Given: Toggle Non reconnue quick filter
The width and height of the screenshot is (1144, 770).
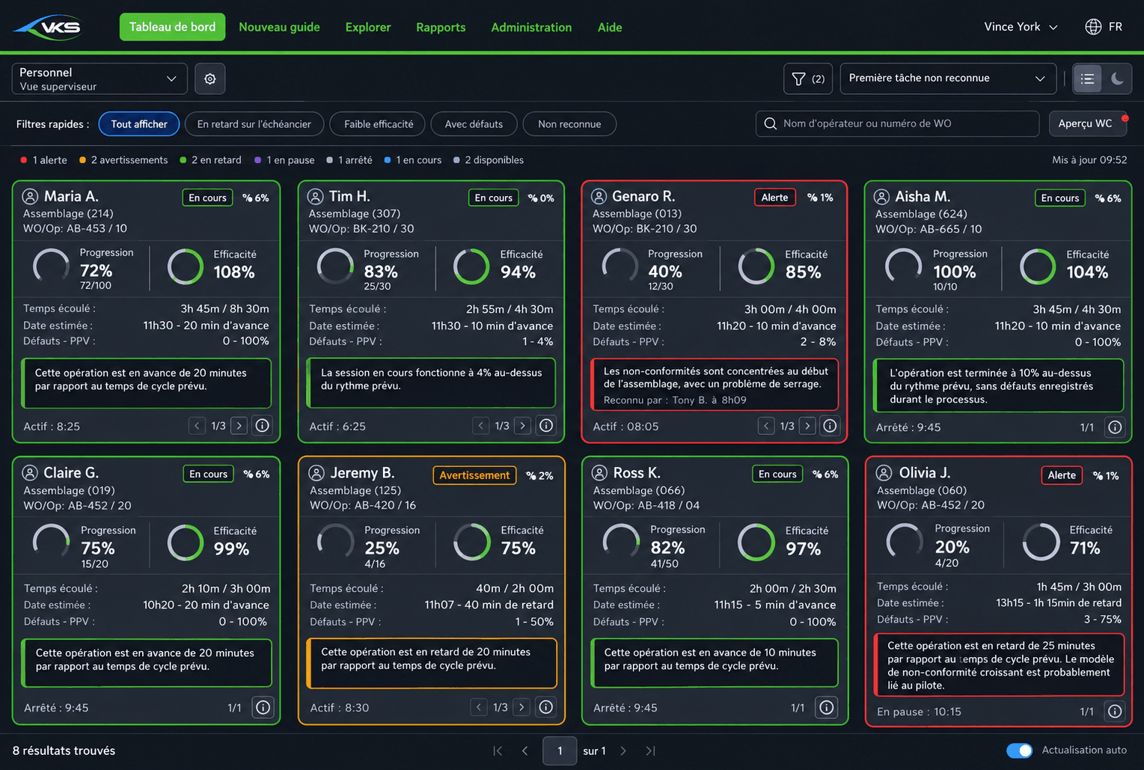Looking at the screenshot, I should coord(569,124).
